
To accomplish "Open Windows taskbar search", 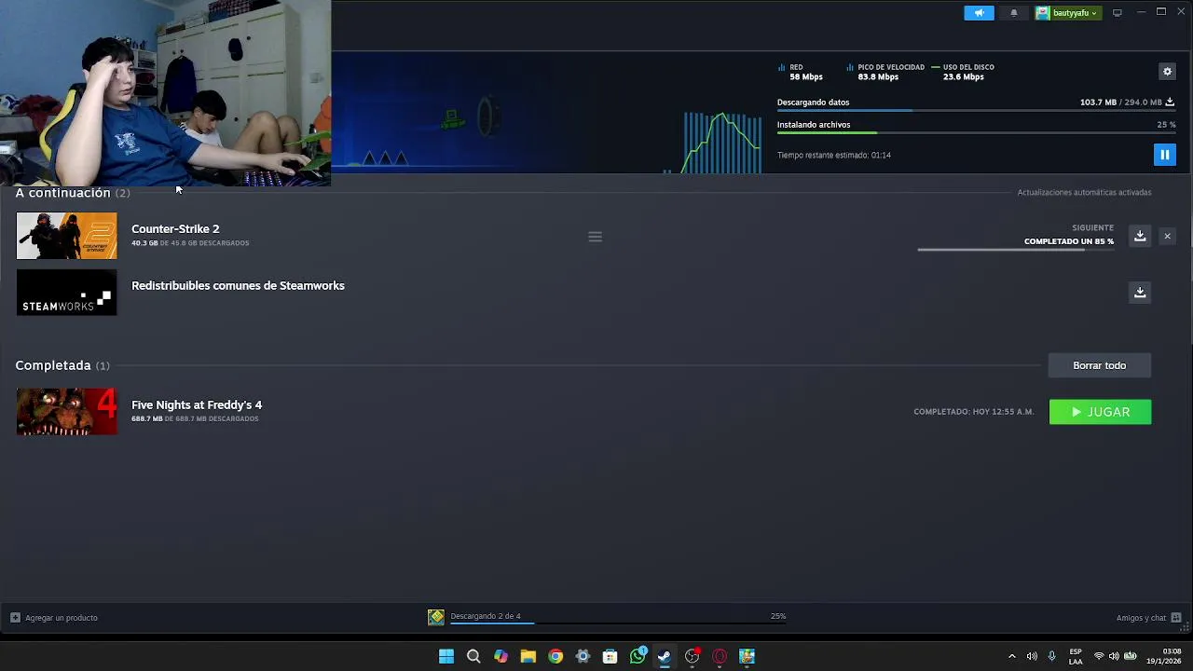I will pyautogui.click(x=473, y=656).
